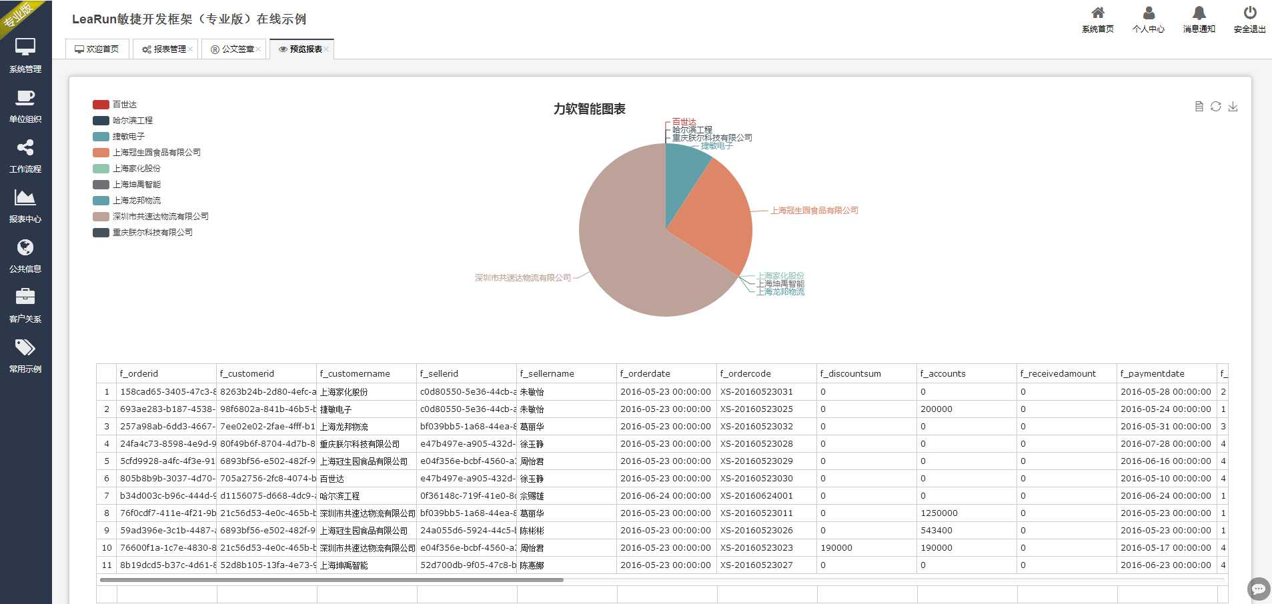Click chart restore refresh icon
This screenshot has width=1272, height=604.
pos(1216,107)
